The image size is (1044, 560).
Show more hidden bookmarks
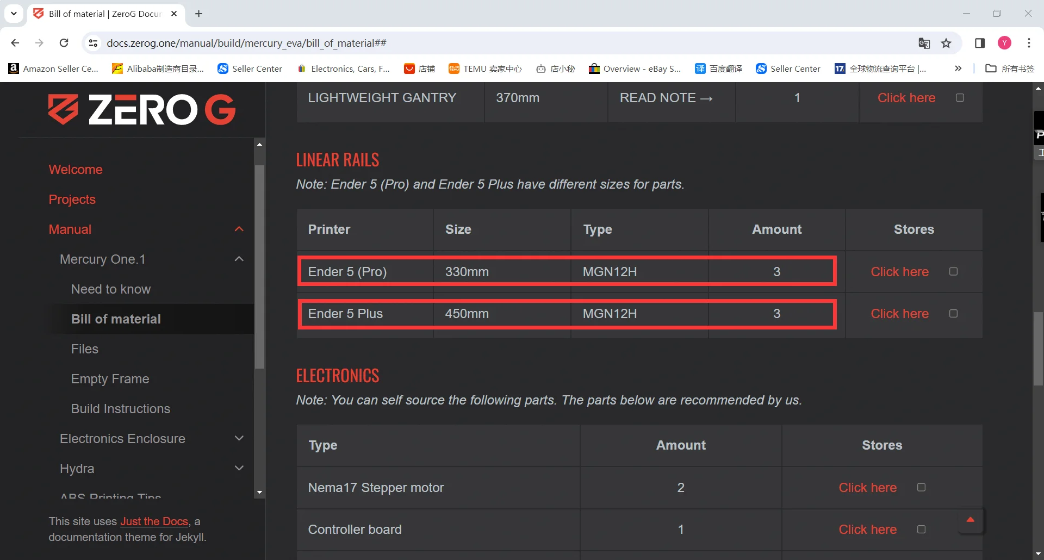pos(958,69)
